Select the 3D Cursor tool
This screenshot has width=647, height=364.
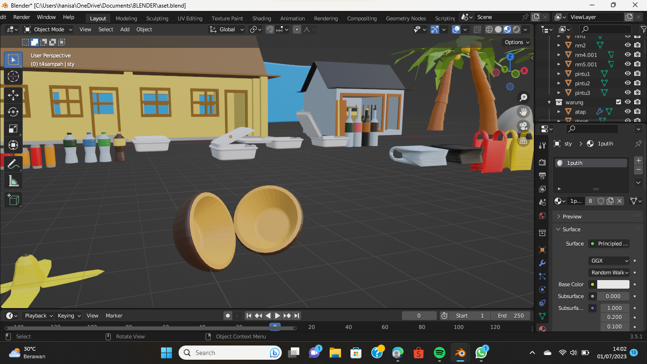(13, 77)
